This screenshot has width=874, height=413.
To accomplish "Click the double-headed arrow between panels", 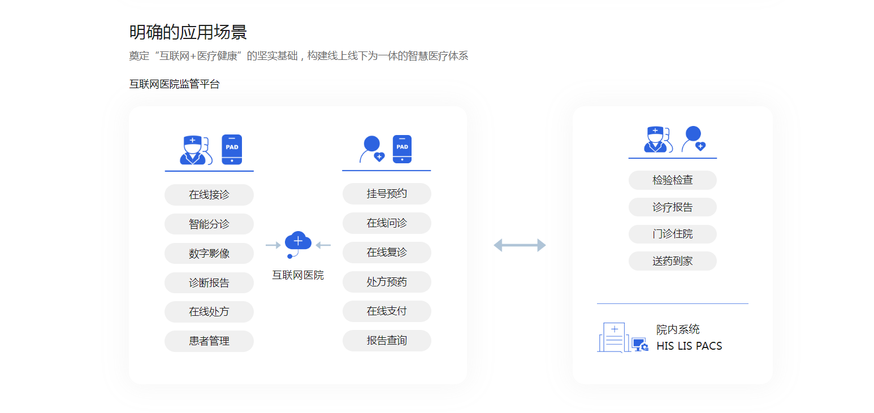I will point(520,245).
